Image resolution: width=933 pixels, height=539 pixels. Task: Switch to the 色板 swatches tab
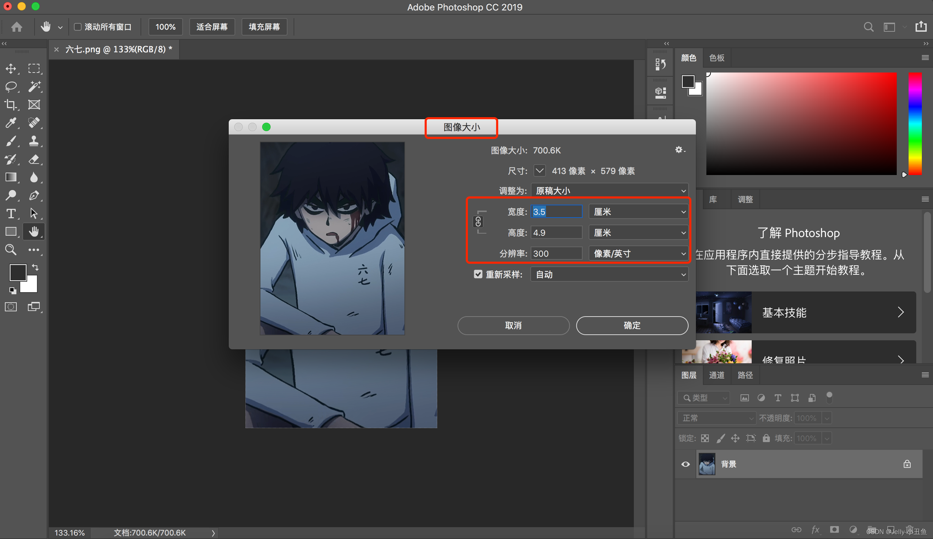716,58
